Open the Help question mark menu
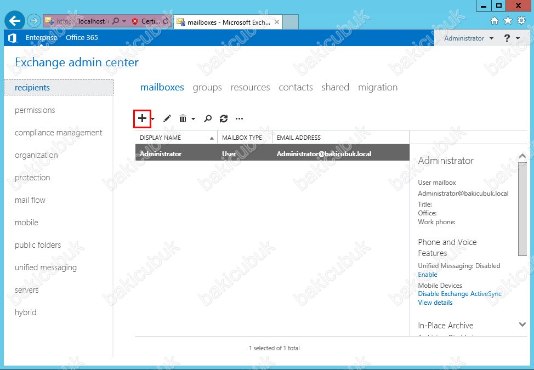 [512, 38]
